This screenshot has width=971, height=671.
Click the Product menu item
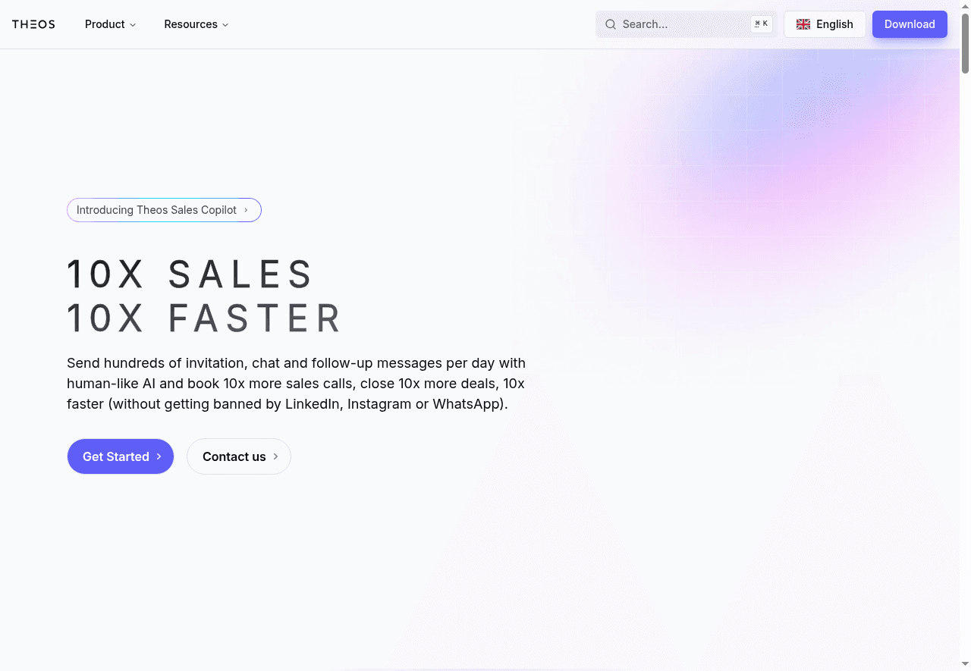point(105,24)
